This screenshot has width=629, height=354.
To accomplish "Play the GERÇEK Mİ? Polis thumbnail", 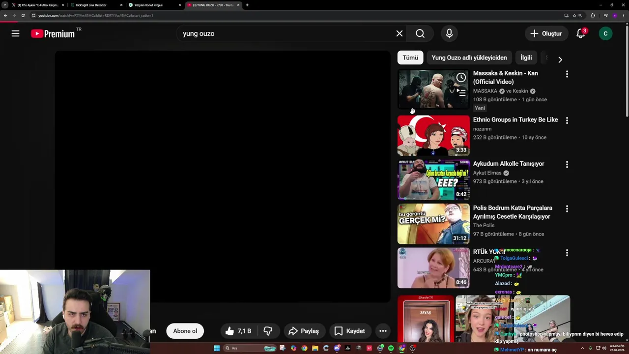I will (433, 224).
